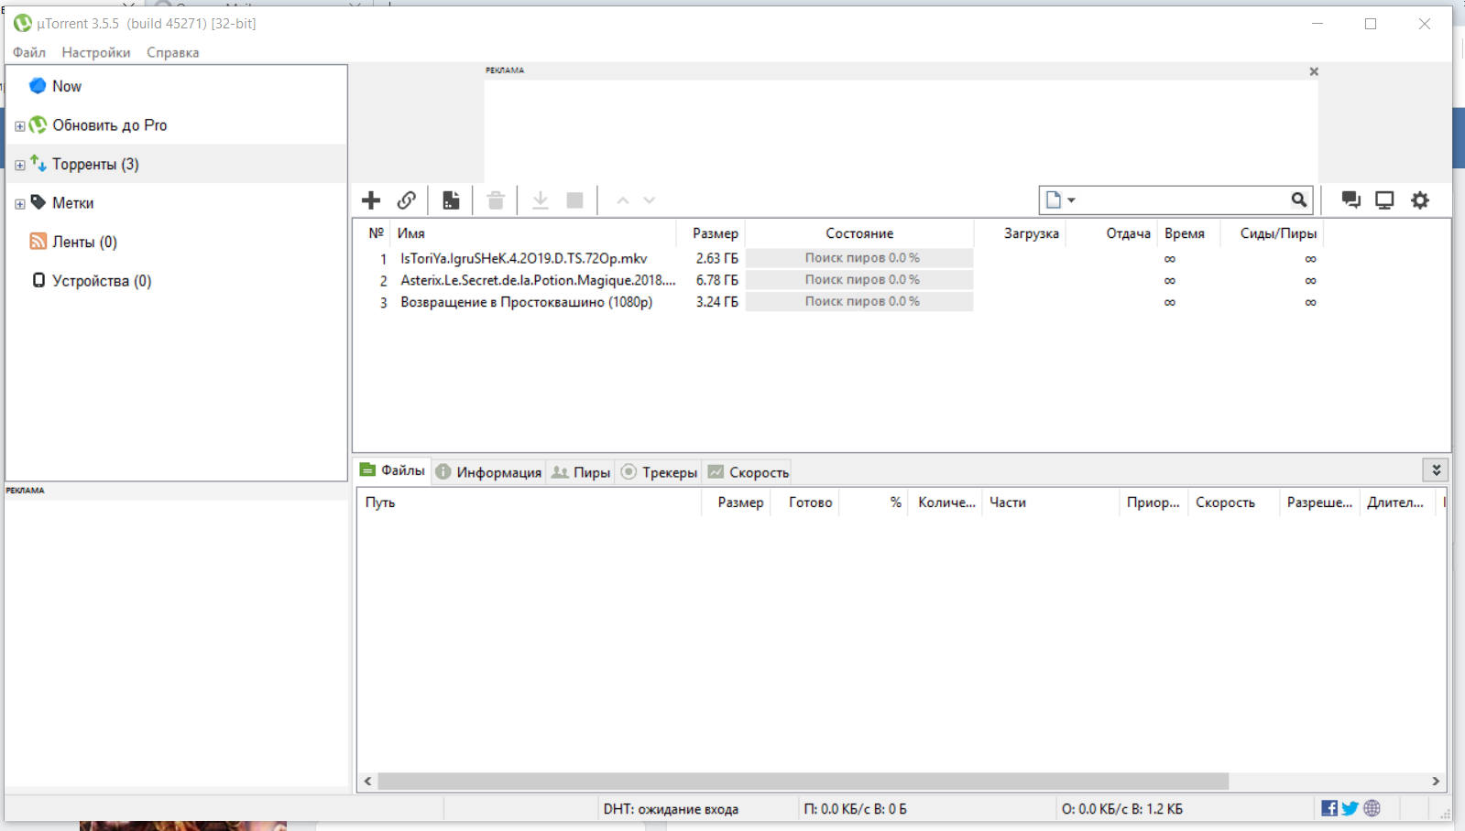Click DHT: ожидание входа status text
This screenshot has width=1465, height=831.
tap(671, 809)
